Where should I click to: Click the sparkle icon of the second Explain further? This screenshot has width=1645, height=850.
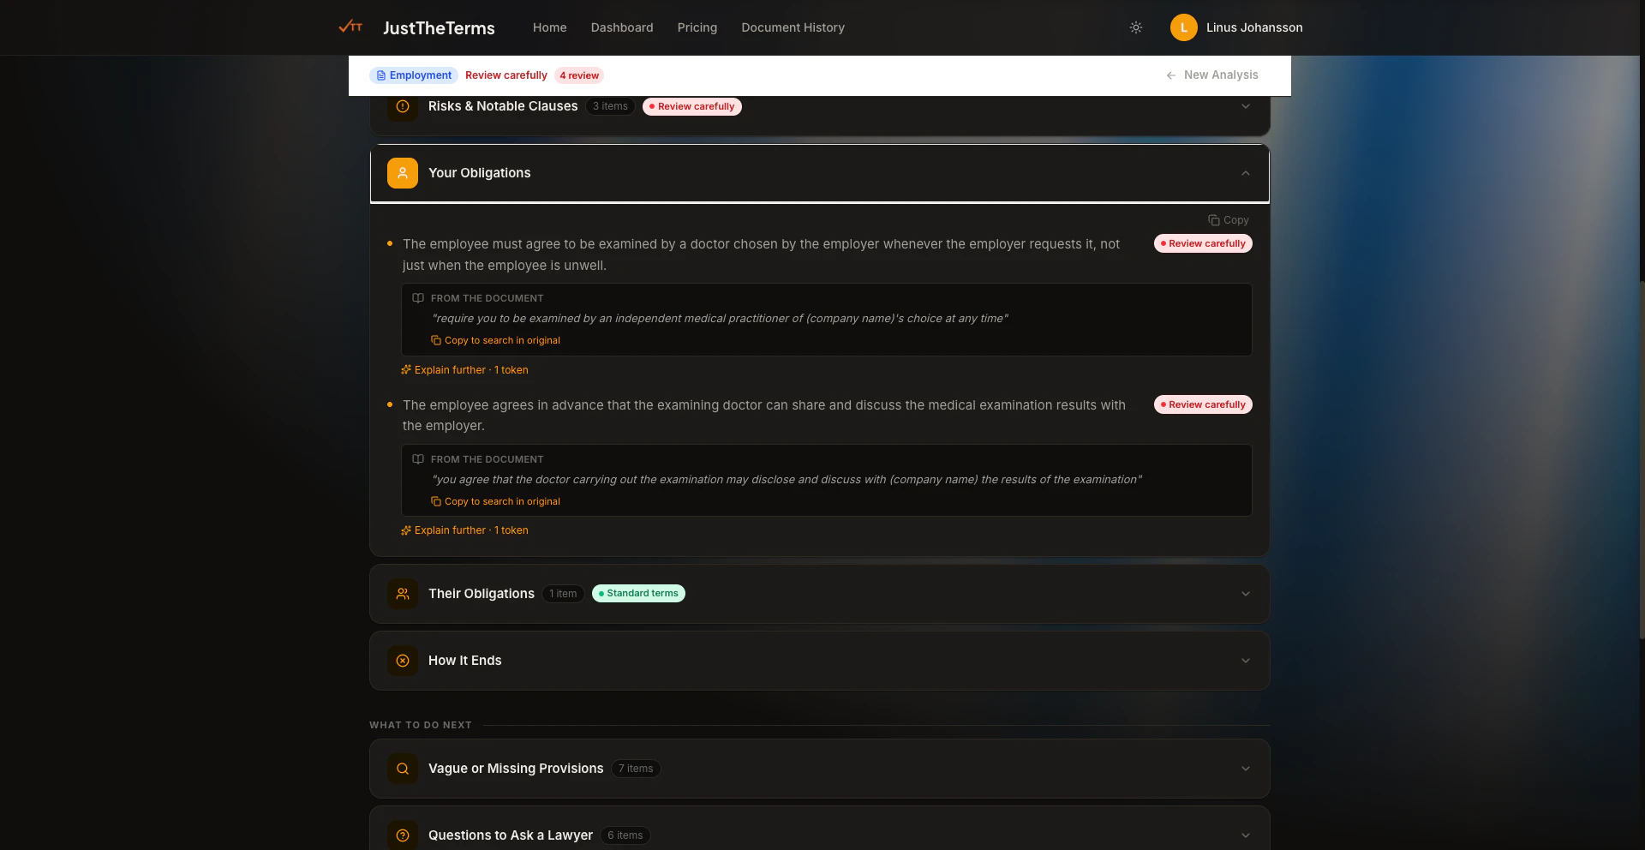[406, 530]
